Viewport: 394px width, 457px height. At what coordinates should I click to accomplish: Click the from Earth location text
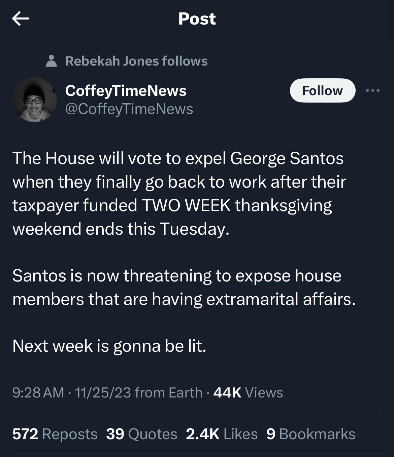pyautogui.click(x=169, y=392)
